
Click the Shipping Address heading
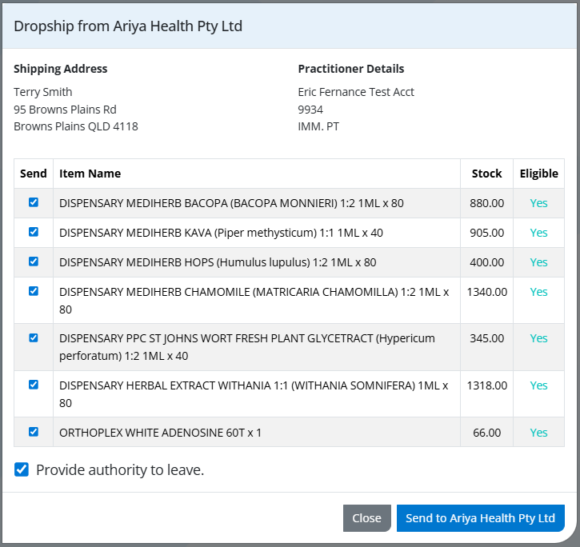point(60,69)
